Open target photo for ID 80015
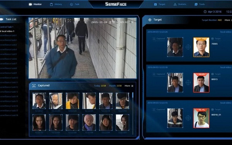 point(201,83)
